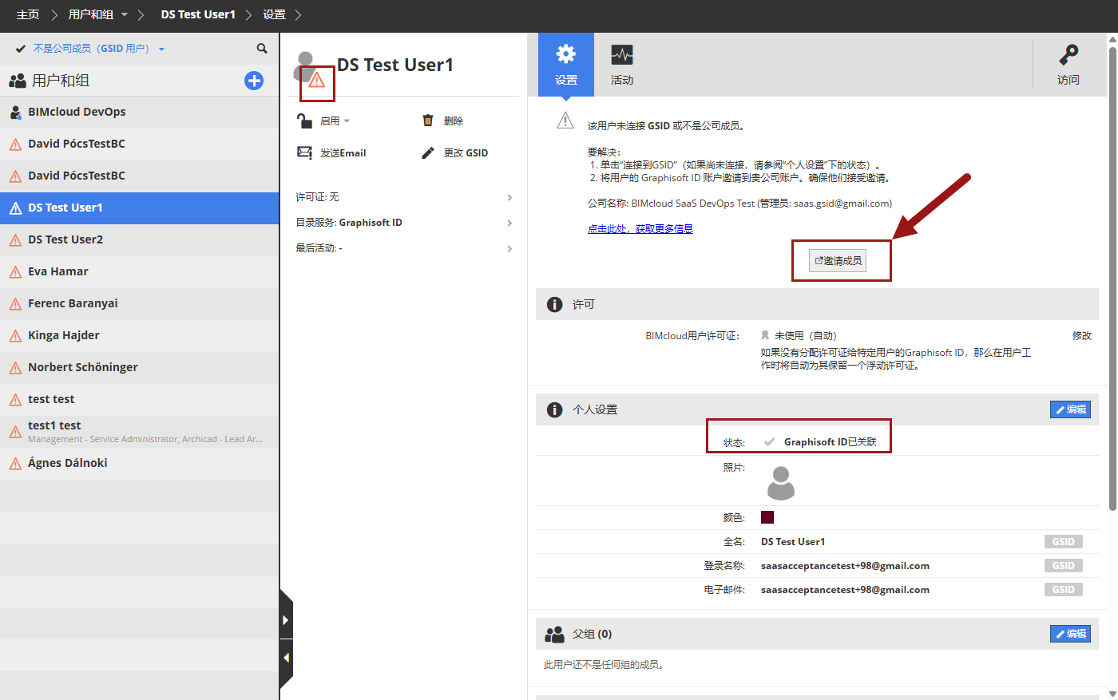The width and height of the screenshot is (1118, 700).
Task: Click the warning triangle beside the GSID notice
Action: coord(565,121)
